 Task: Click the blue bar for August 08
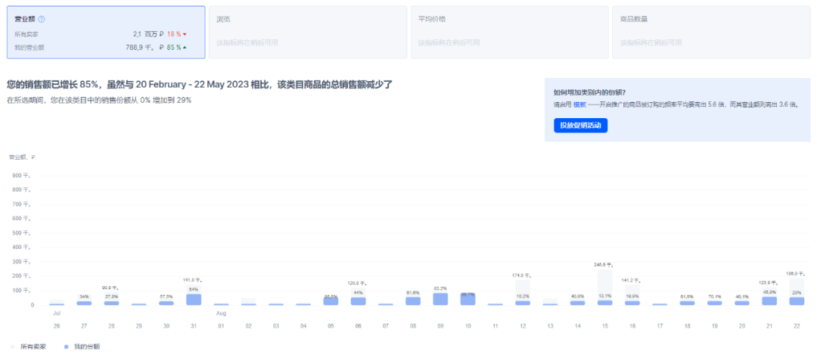tap(413, 301)
